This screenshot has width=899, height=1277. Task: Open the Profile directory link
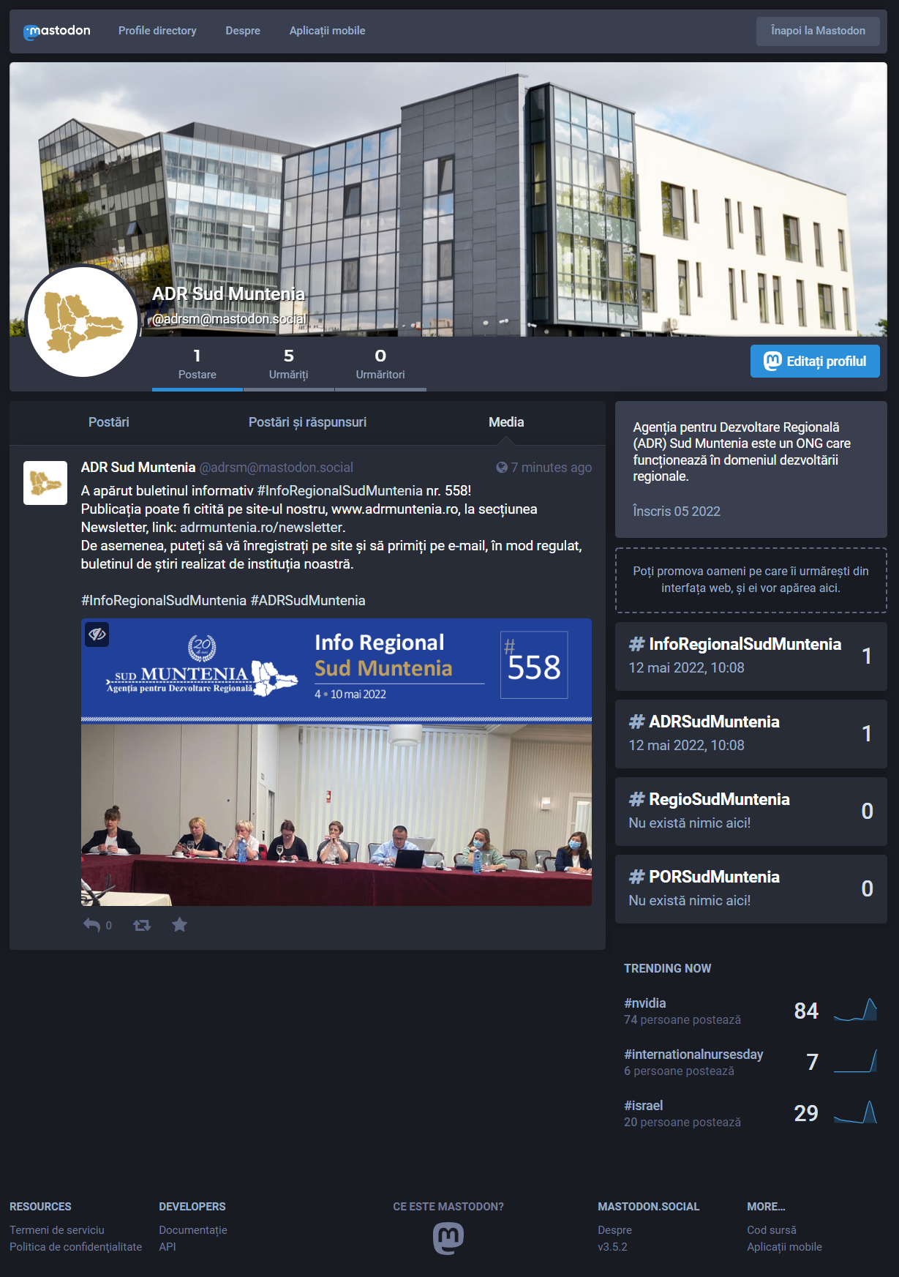pos(157,31)
